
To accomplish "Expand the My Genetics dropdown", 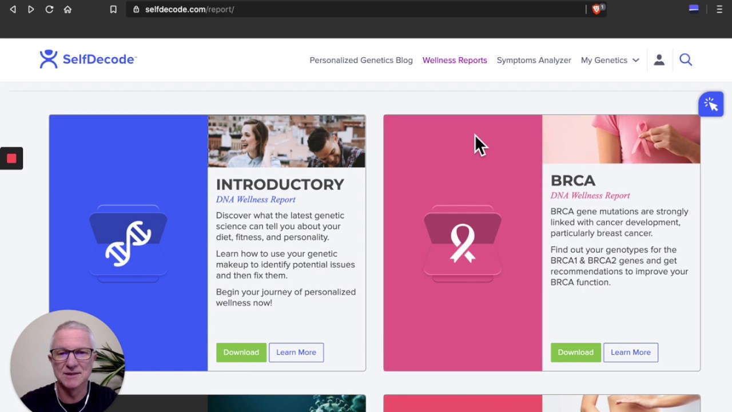I will click(x=610, y=60).
